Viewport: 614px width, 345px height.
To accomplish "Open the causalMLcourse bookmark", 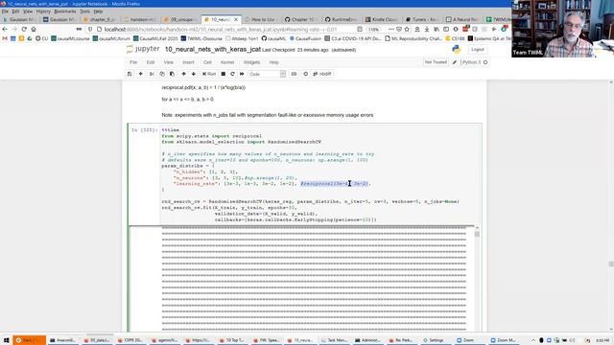I will [x=70, y=38].
